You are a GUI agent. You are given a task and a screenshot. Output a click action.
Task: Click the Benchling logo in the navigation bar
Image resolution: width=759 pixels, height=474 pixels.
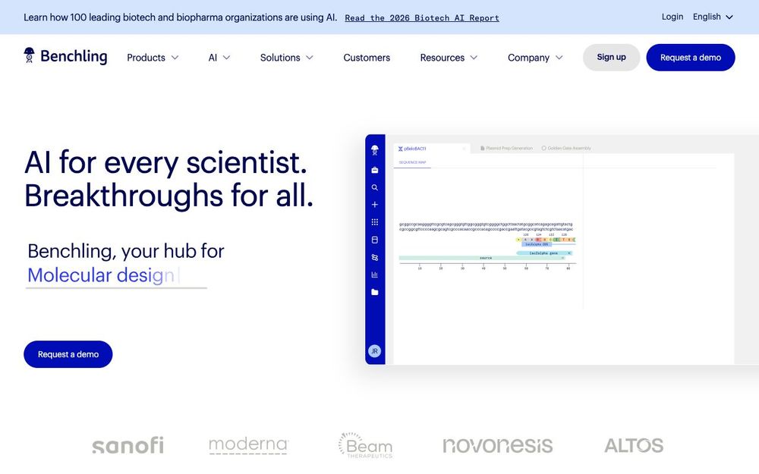pos(65,56)
